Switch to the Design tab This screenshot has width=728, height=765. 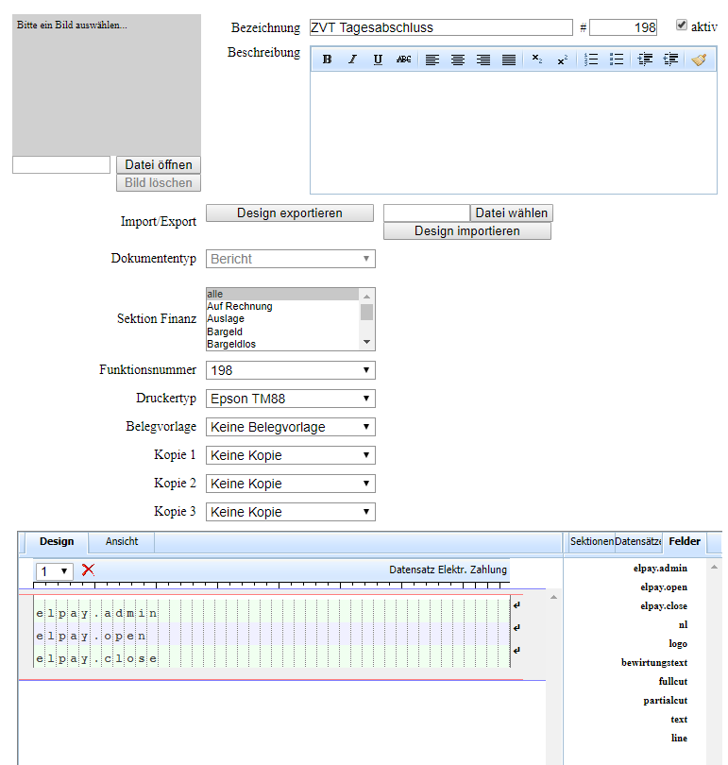(57, 541)
